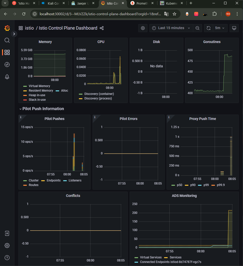Image resolution: width=243 pixels, height=266 pixels.
Task: Open dashboard settings gear in the toolbar
Action: point(143,28)
